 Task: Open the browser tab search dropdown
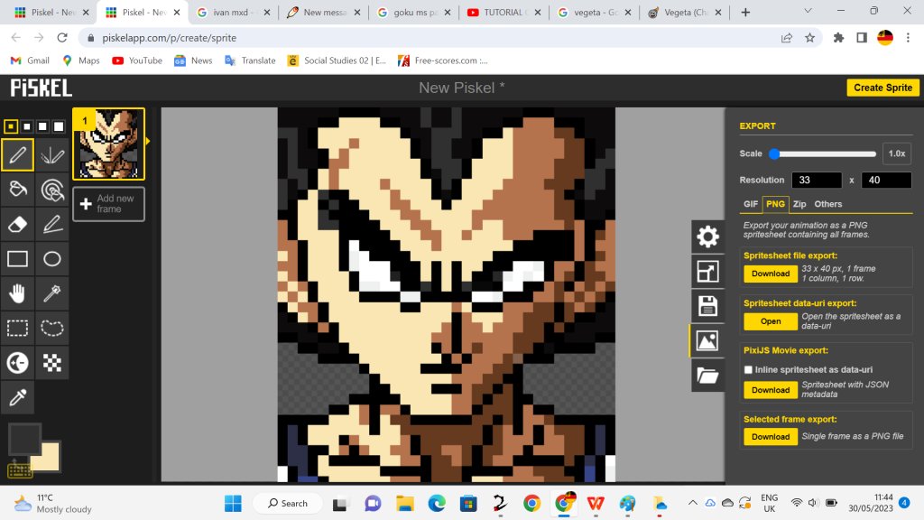click(x=808, y=11)
